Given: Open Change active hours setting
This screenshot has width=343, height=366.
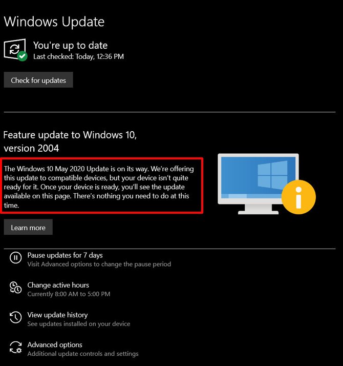Looking at the screenshot, I should tap(58, 285).
